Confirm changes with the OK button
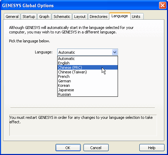Screen dimensions: 168x155 click(x=68, y=148)
